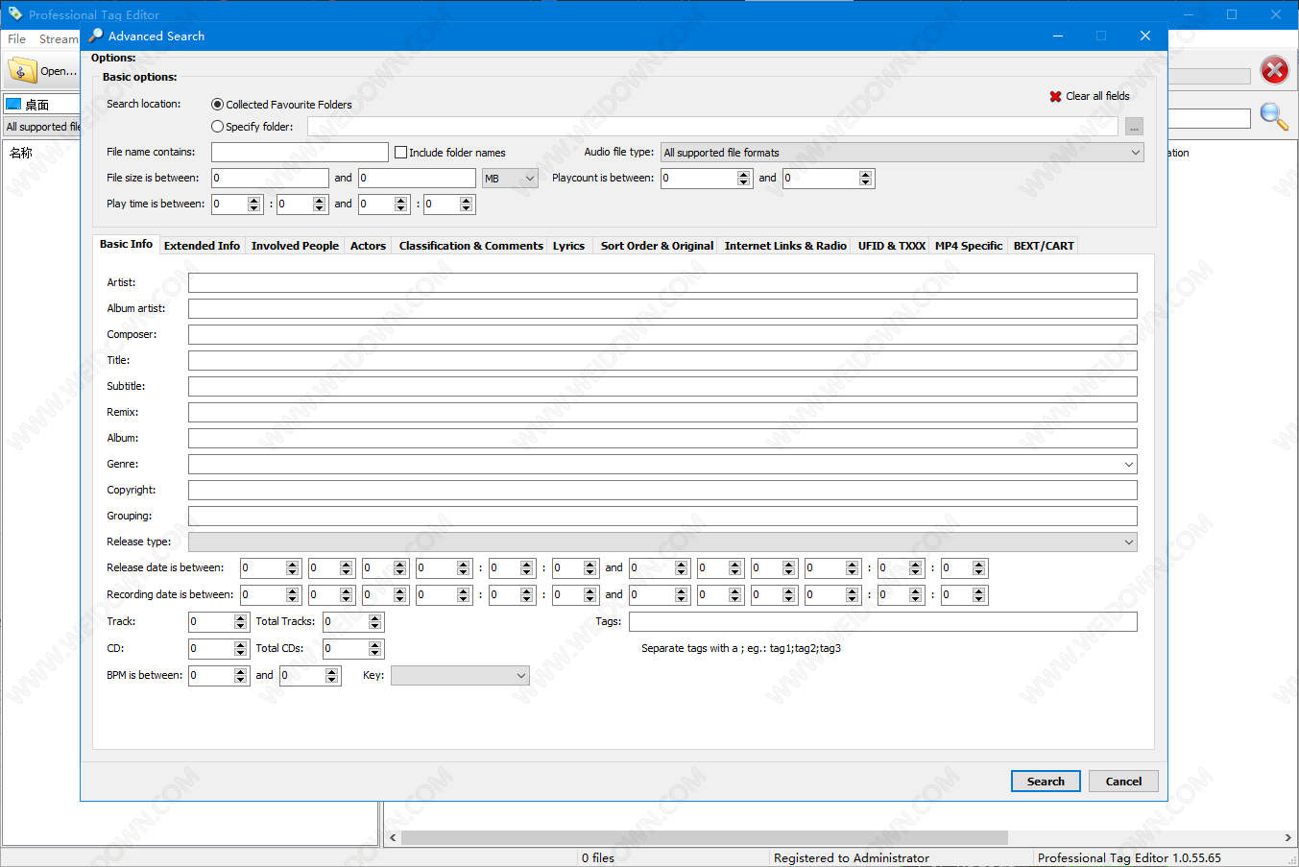1299x867 pixels.
Task: Click the Composer input field
Action: pos(662,334)
